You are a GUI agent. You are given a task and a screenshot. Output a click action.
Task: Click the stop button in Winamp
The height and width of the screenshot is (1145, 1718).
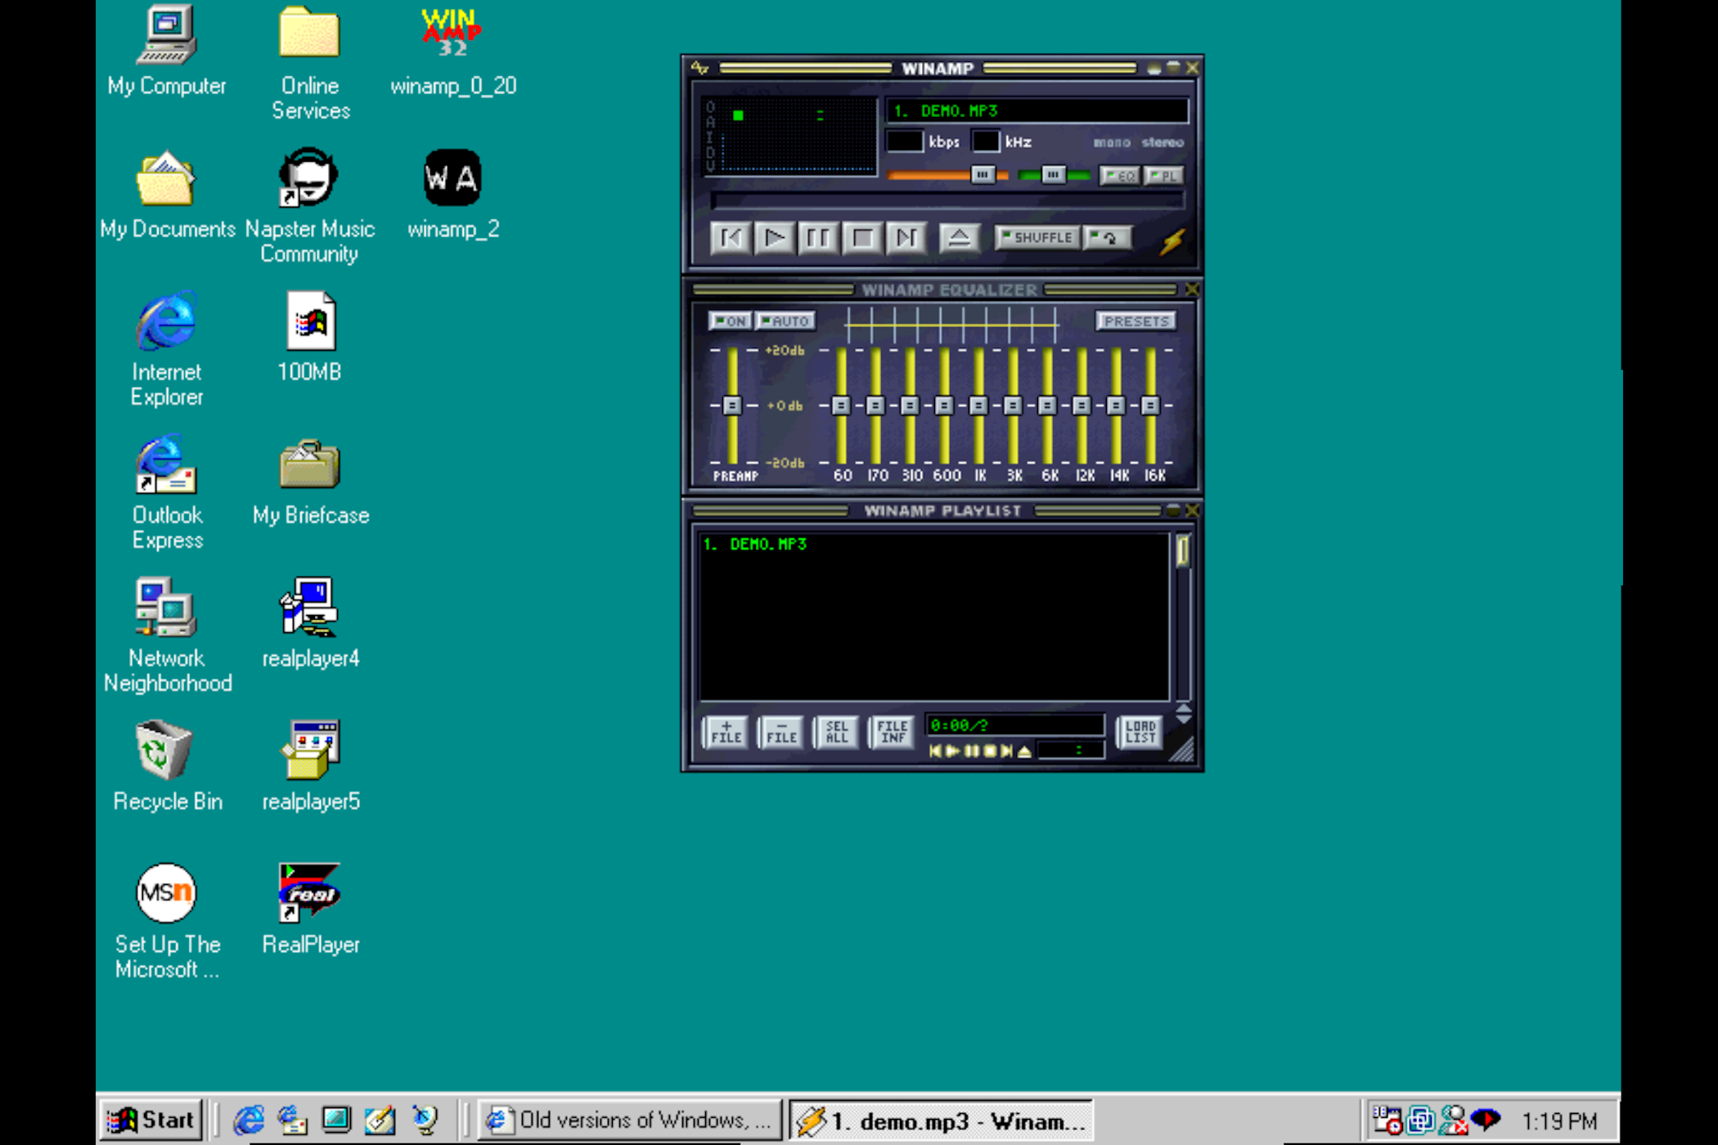(x=863, y=238)
